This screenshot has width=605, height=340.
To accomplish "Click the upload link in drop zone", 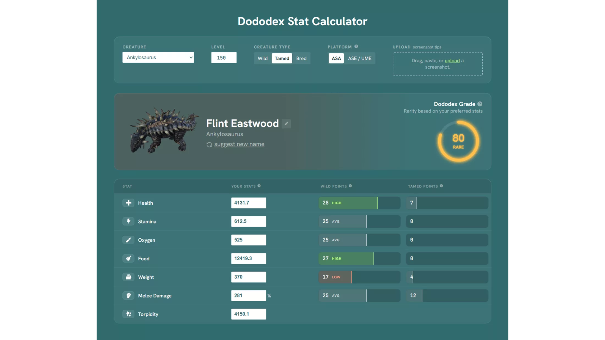I will 452,61.
